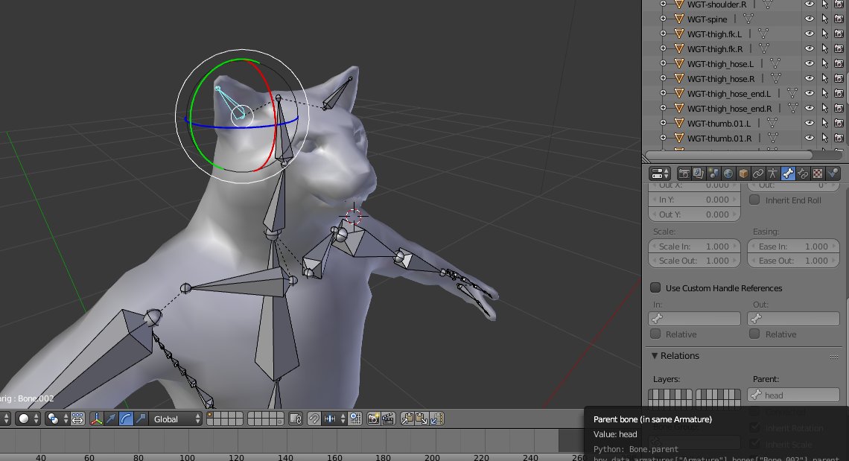The height and width of the screenshot is (461, 849).
Task: Hide WGT-spine using its eye icon
Action: pyautogui.click(x=810, y=19)
